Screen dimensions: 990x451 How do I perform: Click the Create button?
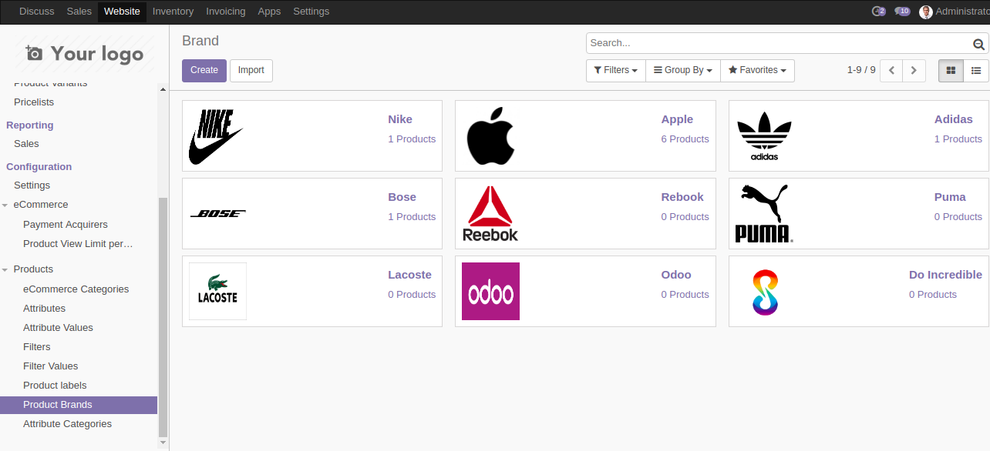(x=204, y=70)
